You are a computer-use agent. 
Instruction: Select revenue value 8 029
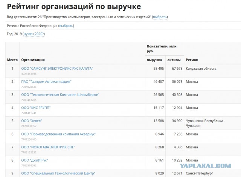click(160, 173)
